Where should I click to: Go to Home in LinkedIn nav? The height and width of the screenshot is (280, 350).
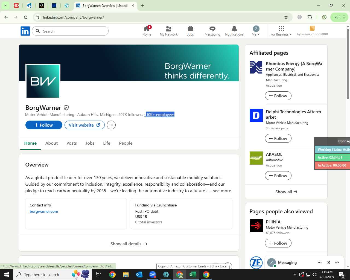147,31
